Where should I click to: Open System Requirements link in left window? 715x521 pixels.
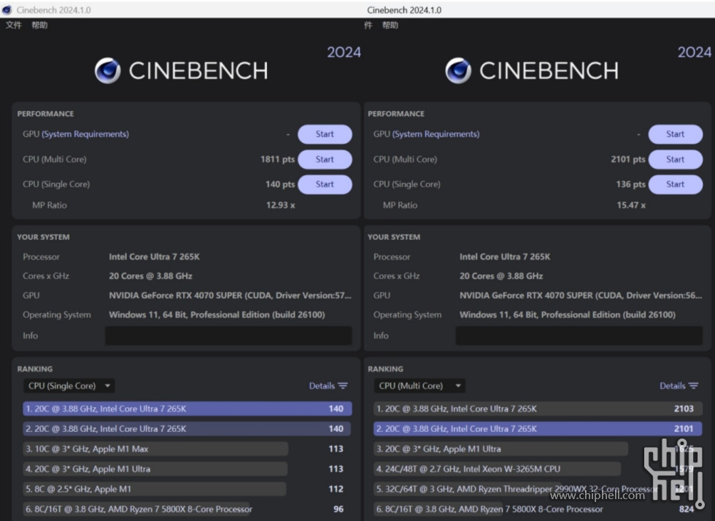pyautogui.click(x=85, y=134)
